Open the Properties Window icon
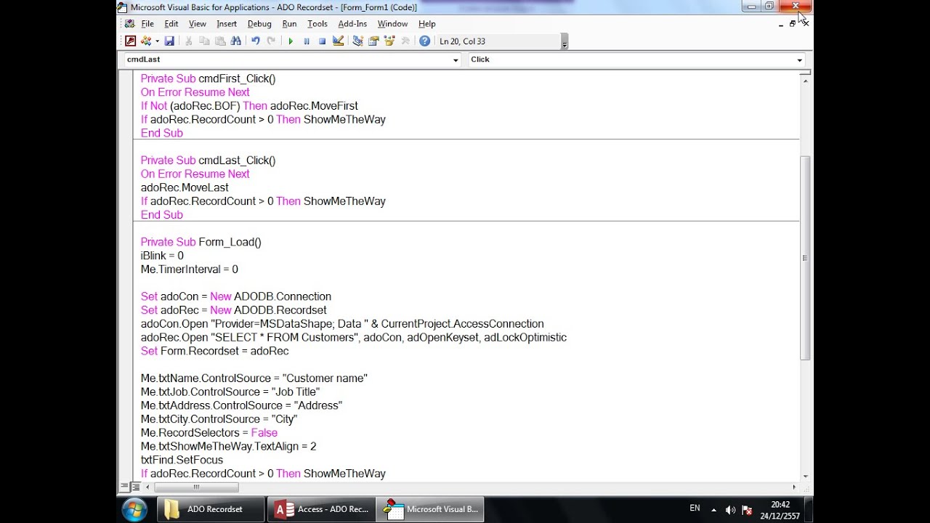The image size is (930, 523). (373, 41)
